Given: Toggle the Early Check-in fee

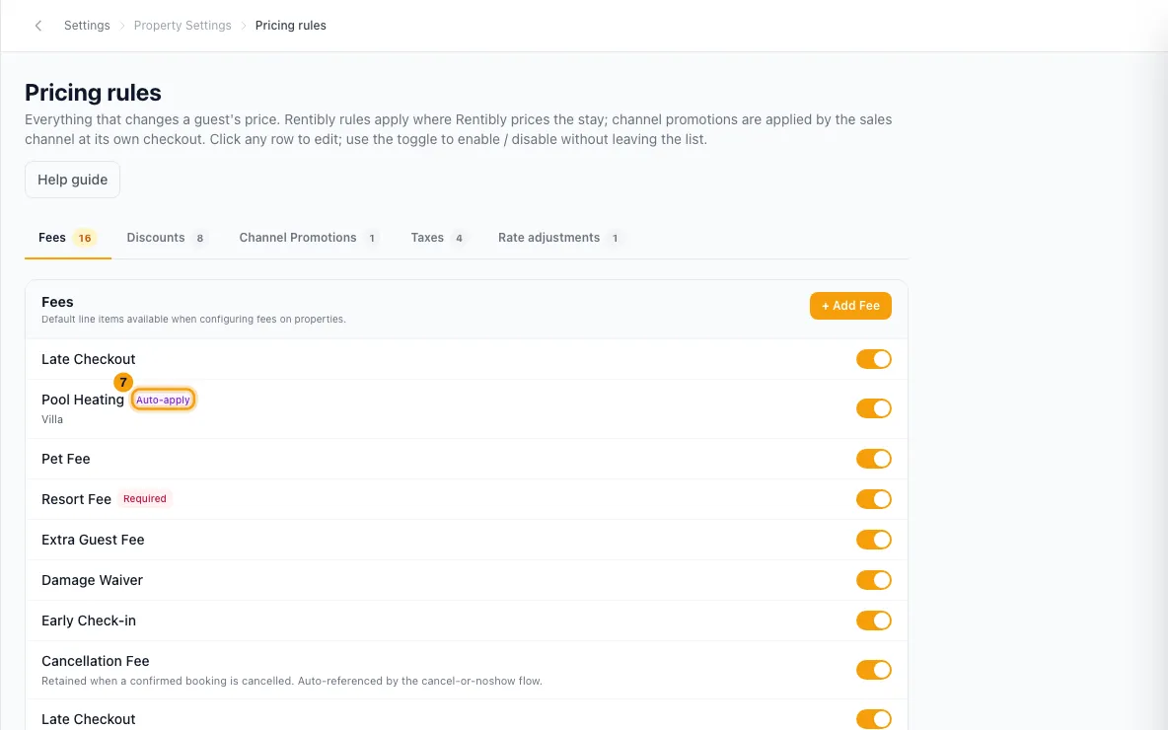Looking at the screenshot, I should (873, 620).
